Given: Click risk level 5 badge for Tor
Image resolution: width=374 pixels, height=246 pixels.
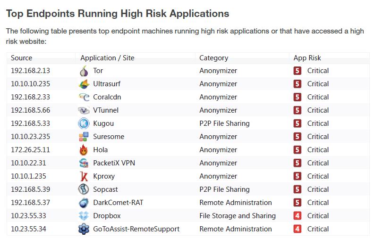Looking at the screenshot, I should [x=297, y=71].
